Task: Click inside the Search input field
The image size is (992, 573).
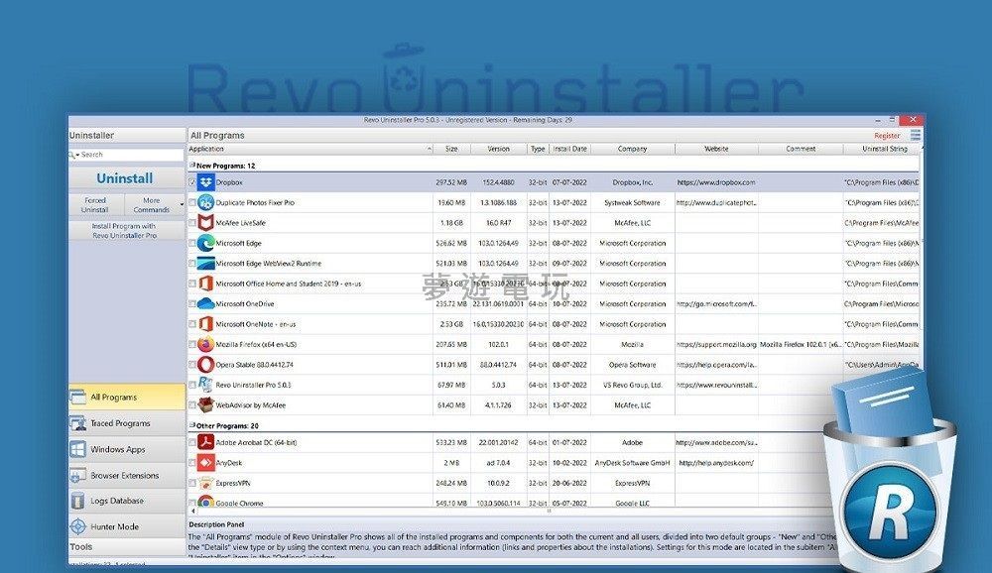Action: click(129, 155)
